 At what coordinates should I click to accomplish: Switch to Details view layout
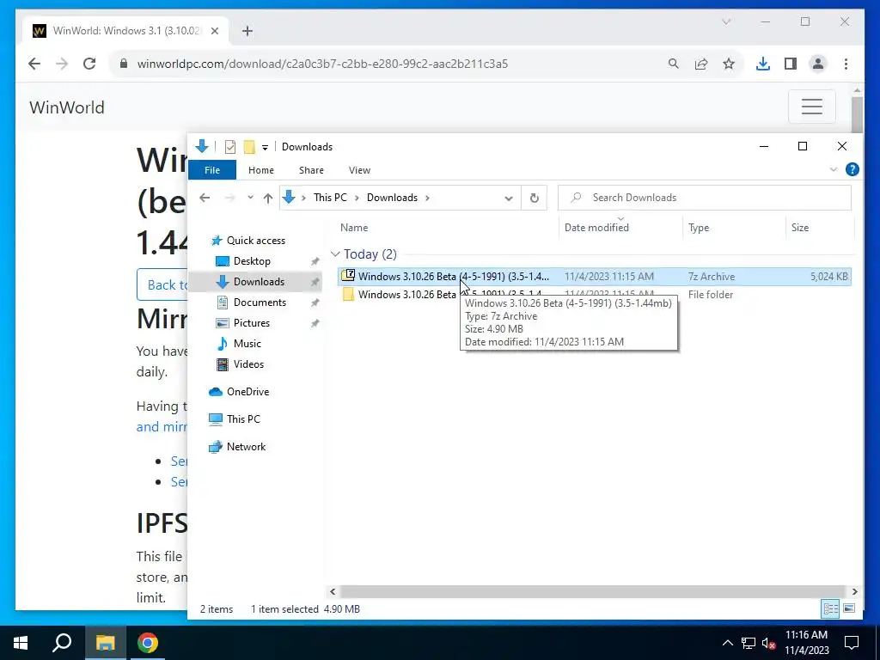tap(831, 608)
